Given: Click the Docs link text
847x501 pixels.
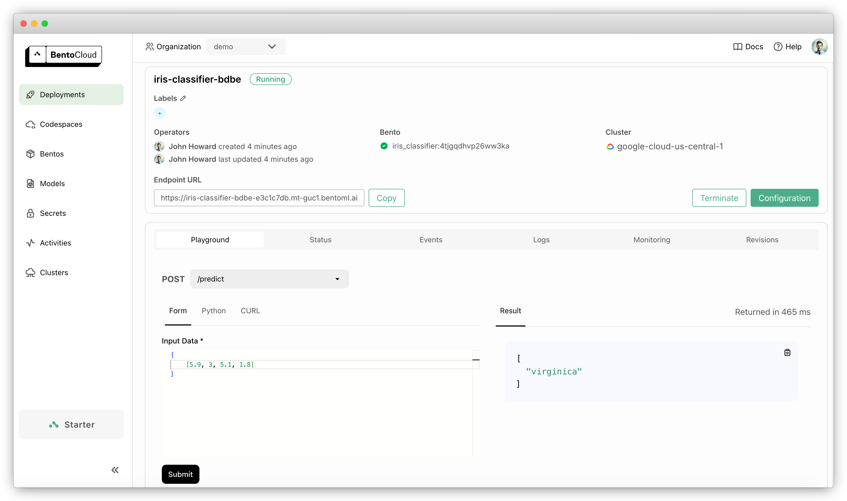Looking at the screenshot, I should pos(754,47).
